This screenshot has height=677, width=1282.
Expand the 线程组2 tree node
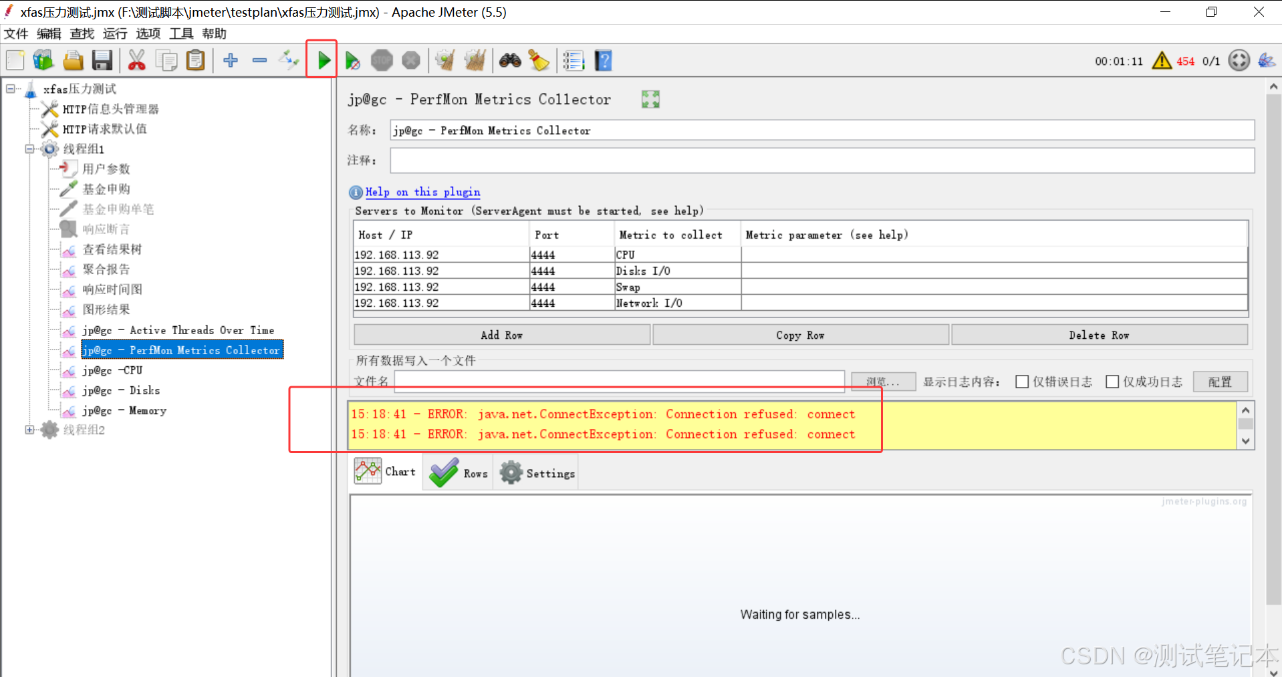pyautogui.click(x=29, y=430)
